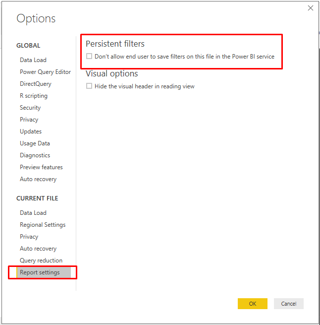Select Report settings in Current File
Screen dimensions: 320x325
(x=44, y=272)
